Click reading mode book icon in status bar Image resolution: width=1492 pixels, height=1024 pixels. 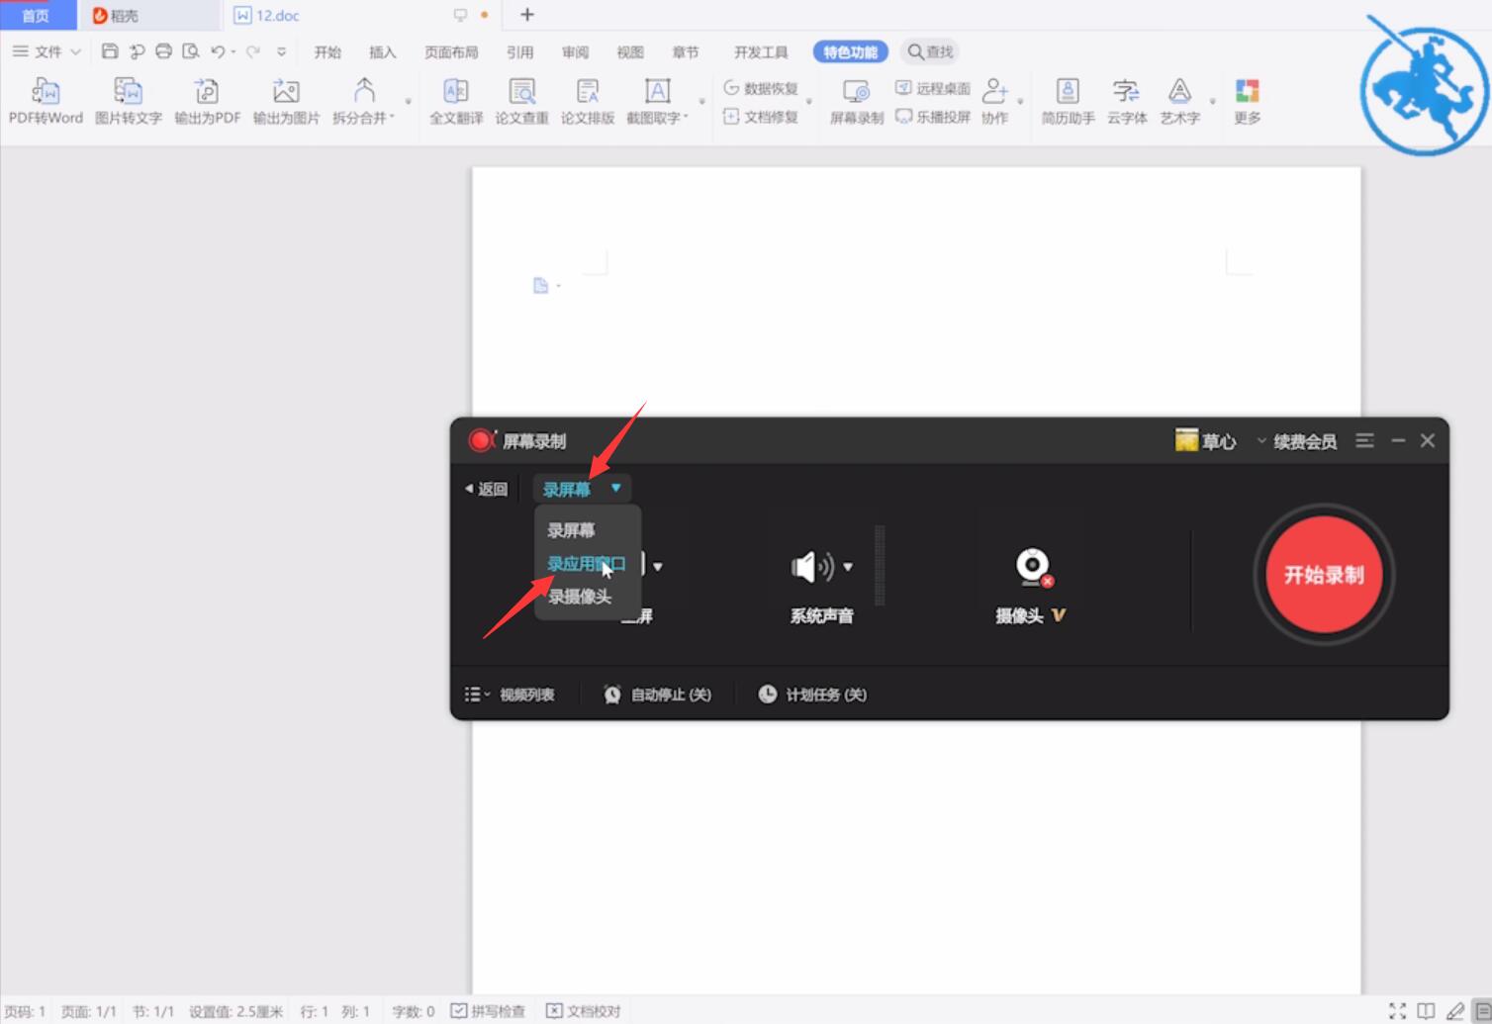point(1426,1010)
